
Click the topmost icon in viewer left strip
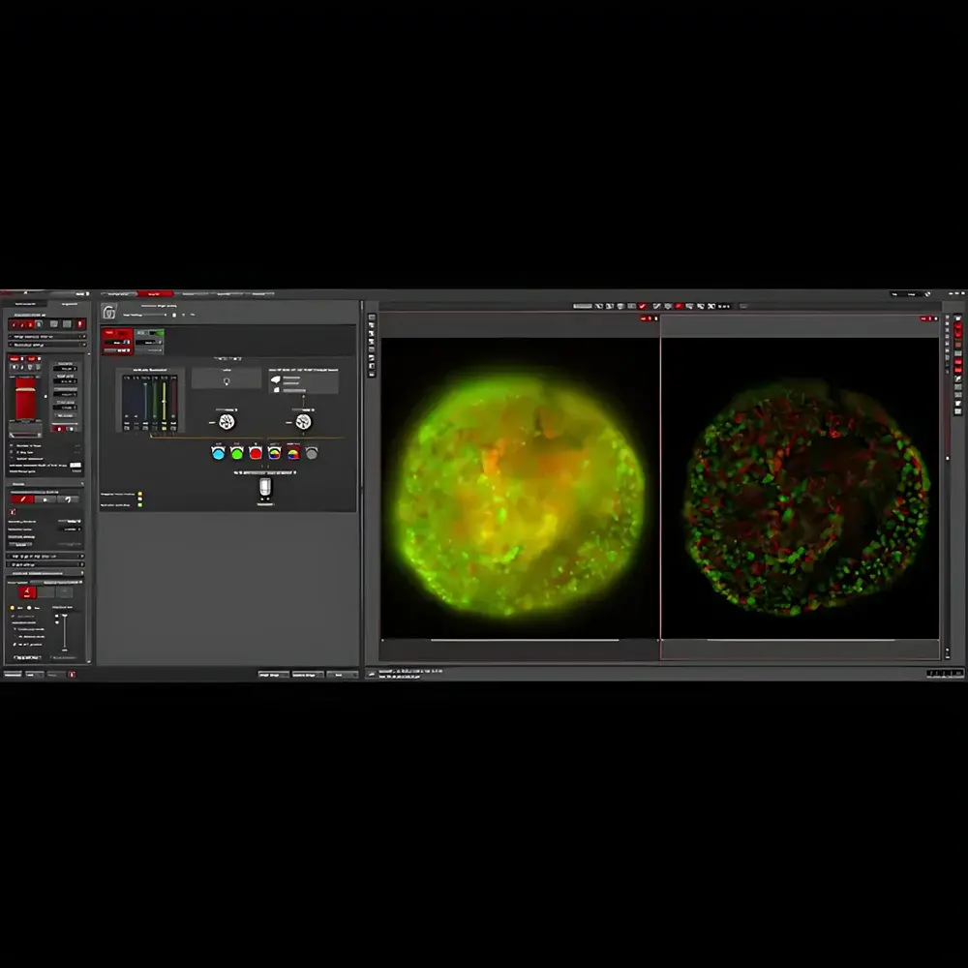pos(372,318)
